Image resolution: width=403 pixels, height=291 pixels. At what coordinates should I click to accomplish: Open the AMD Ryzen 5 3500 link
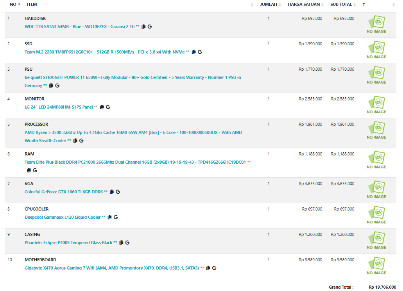133,137
